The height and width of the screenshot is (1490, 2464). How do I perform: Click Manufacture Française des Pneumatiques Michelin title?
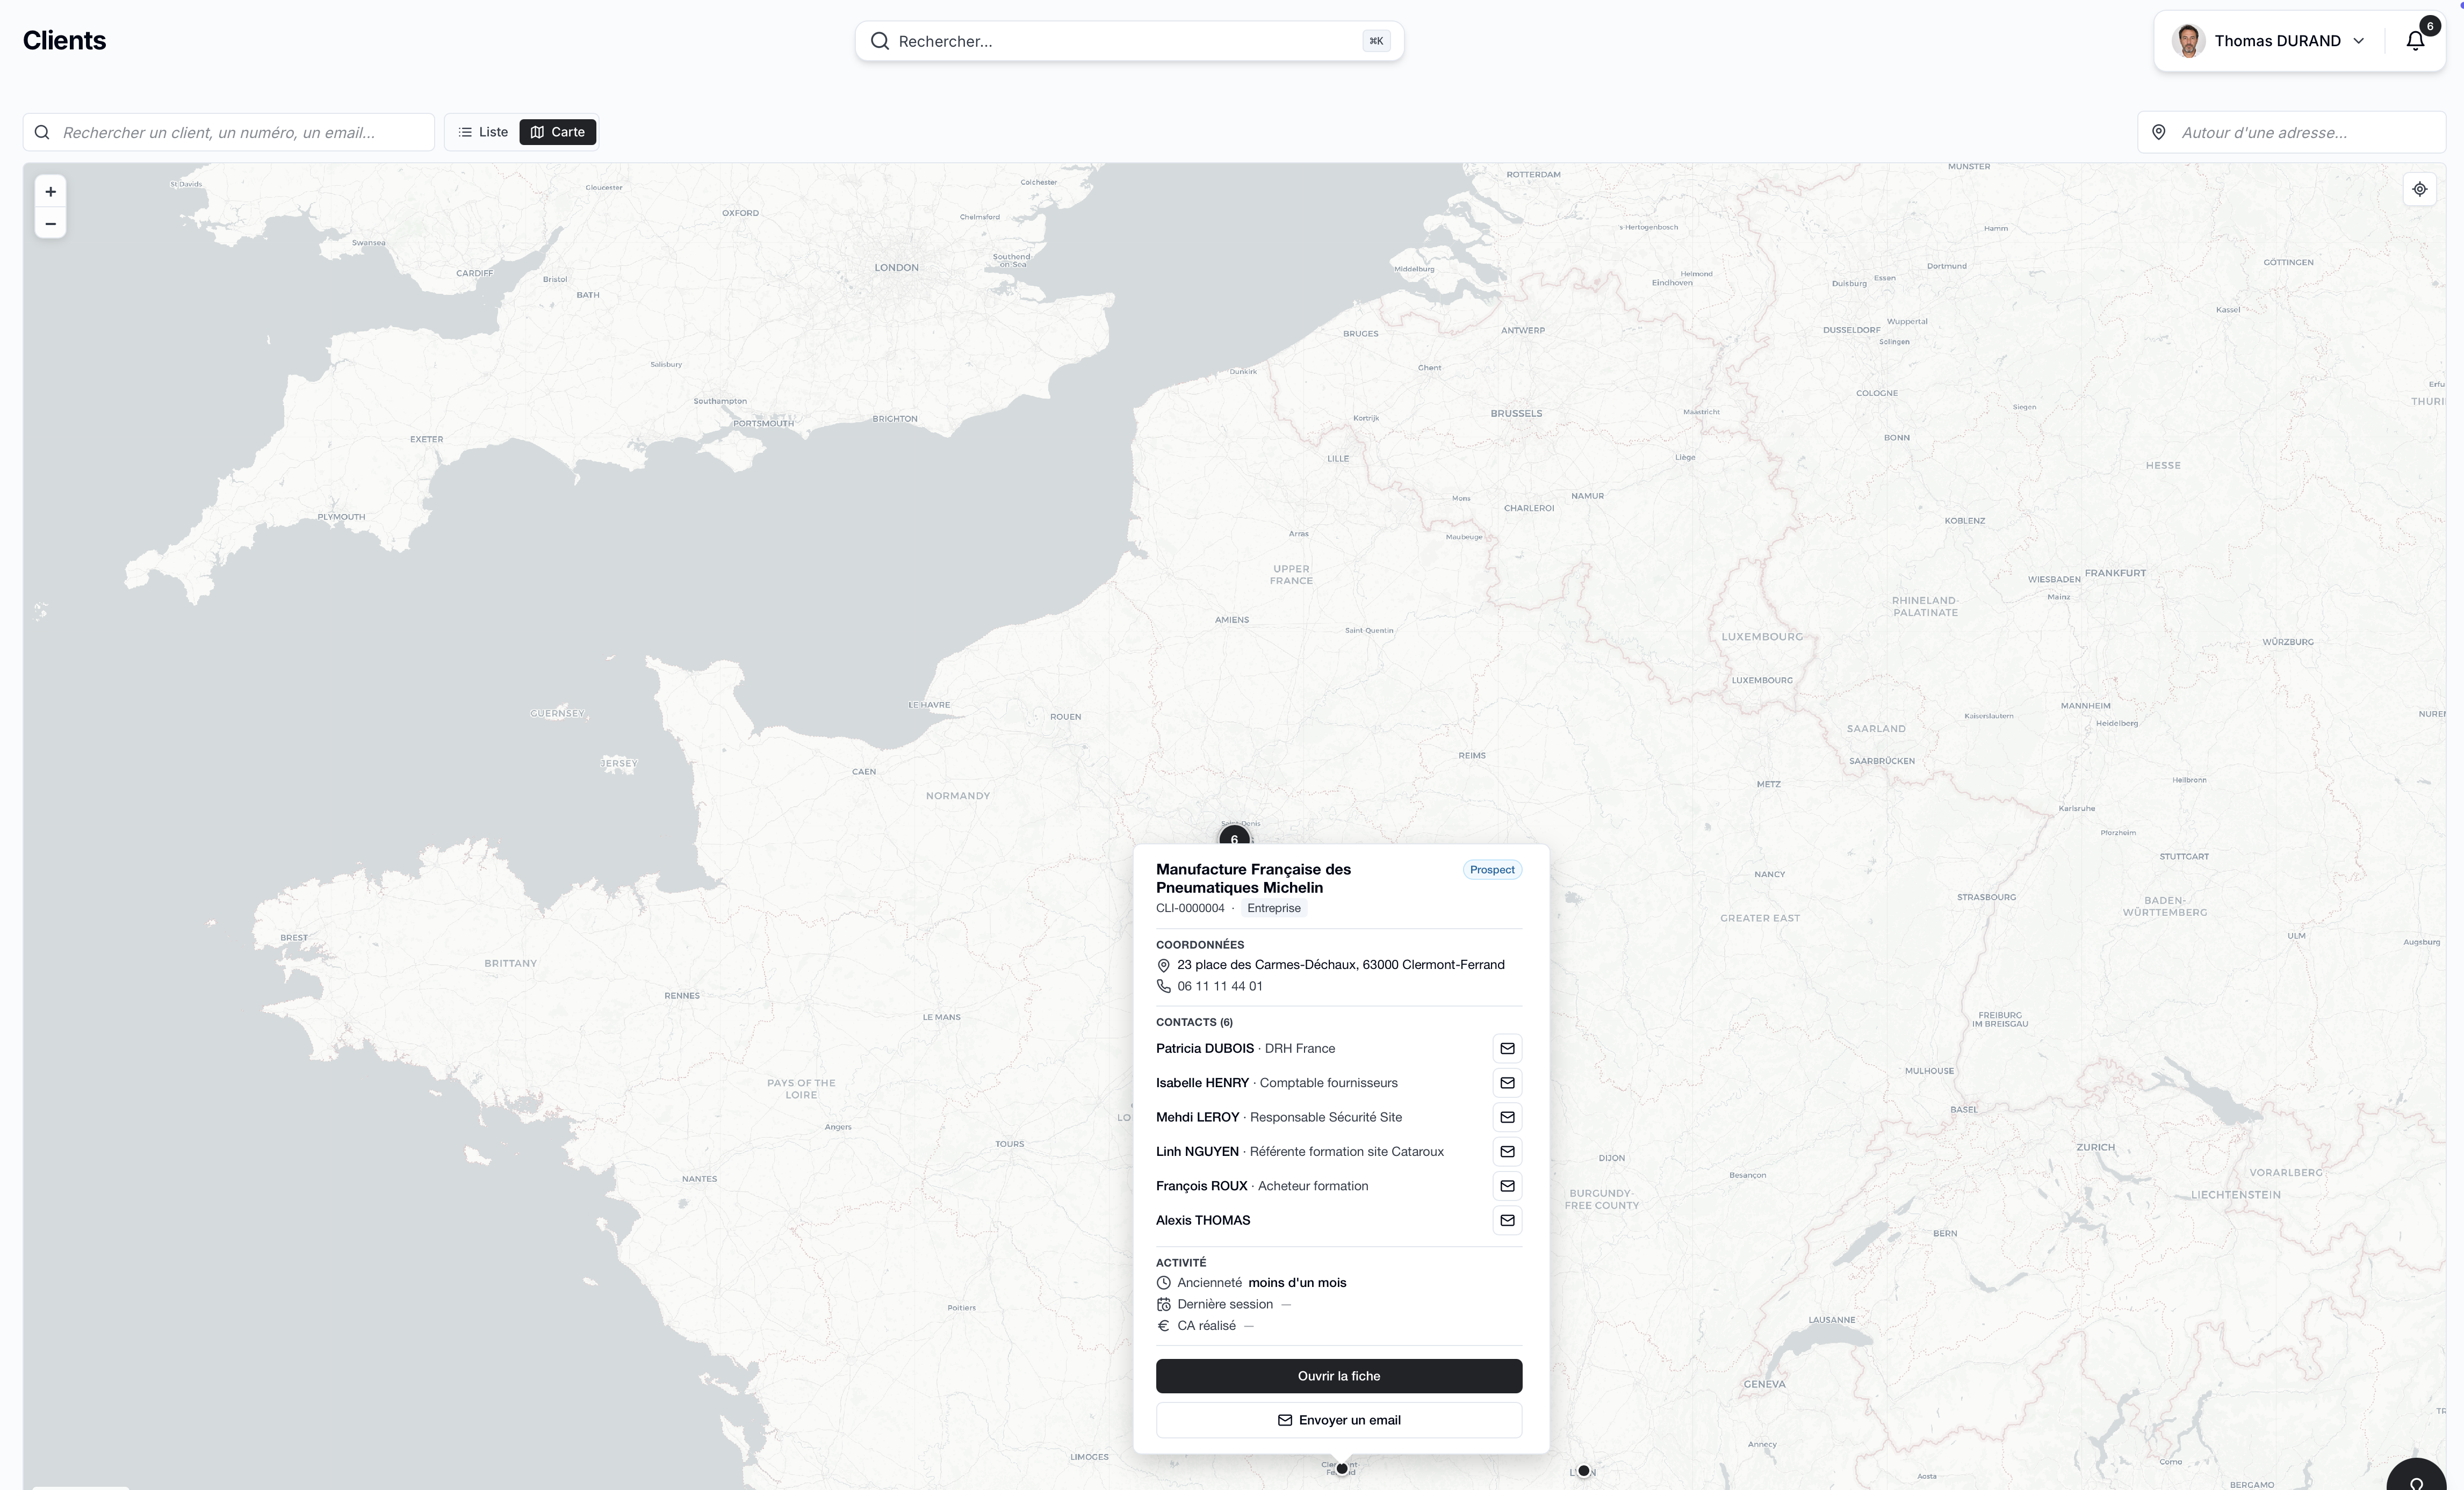click(x=1253, y=879)
